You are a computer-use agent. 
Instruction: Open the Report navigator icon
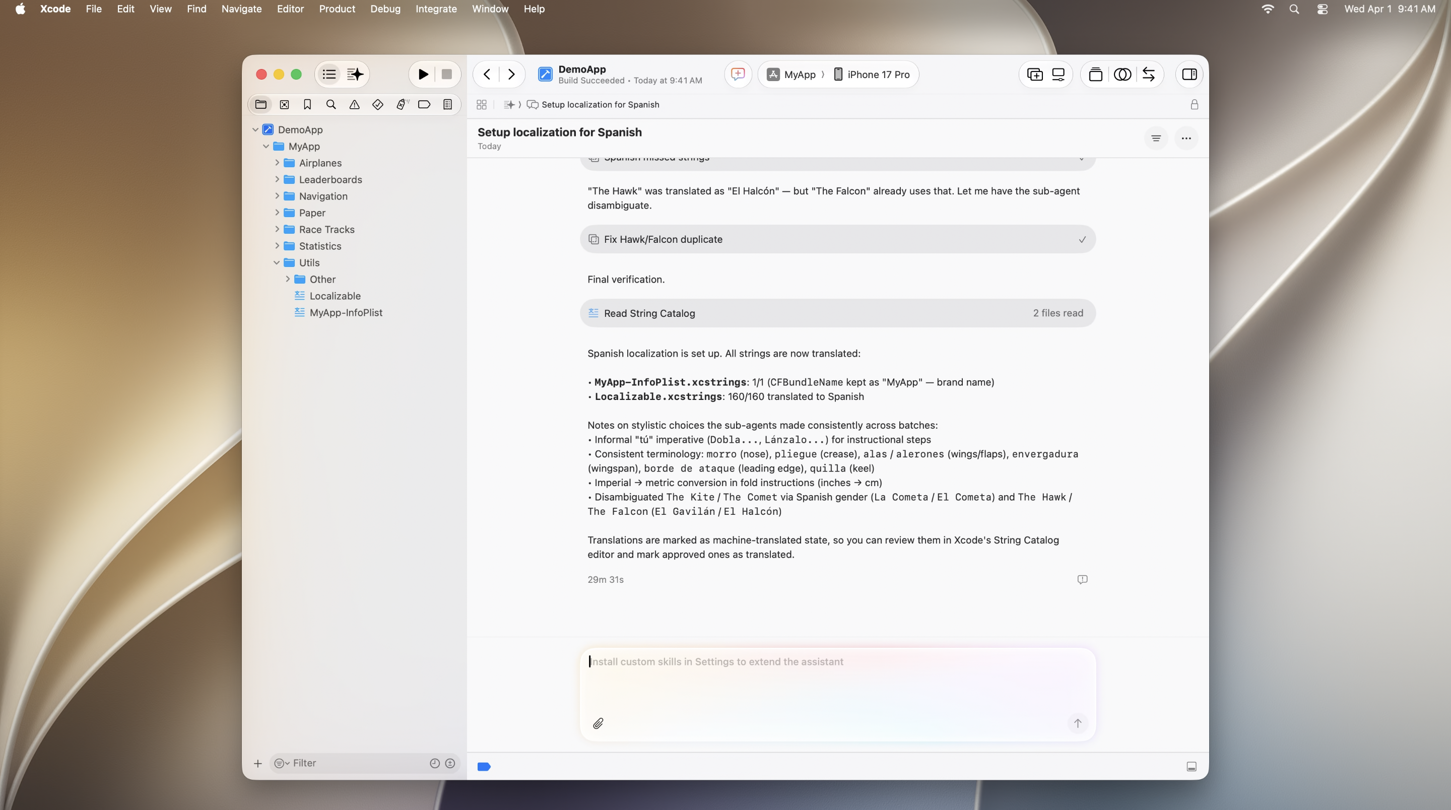pos(448,104)
